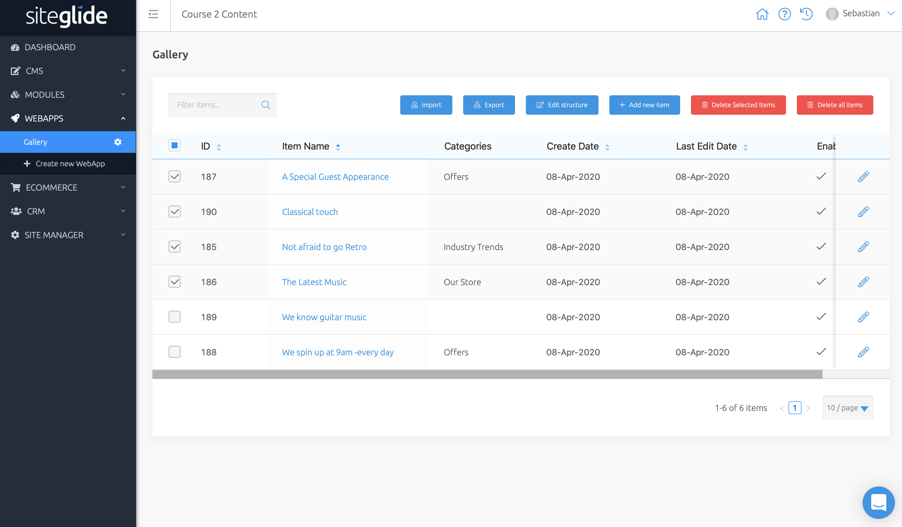Click the Delete Selected Items icon button
Image resolution: width=902 pixels, height=527 pixels.
pos(704,105)
